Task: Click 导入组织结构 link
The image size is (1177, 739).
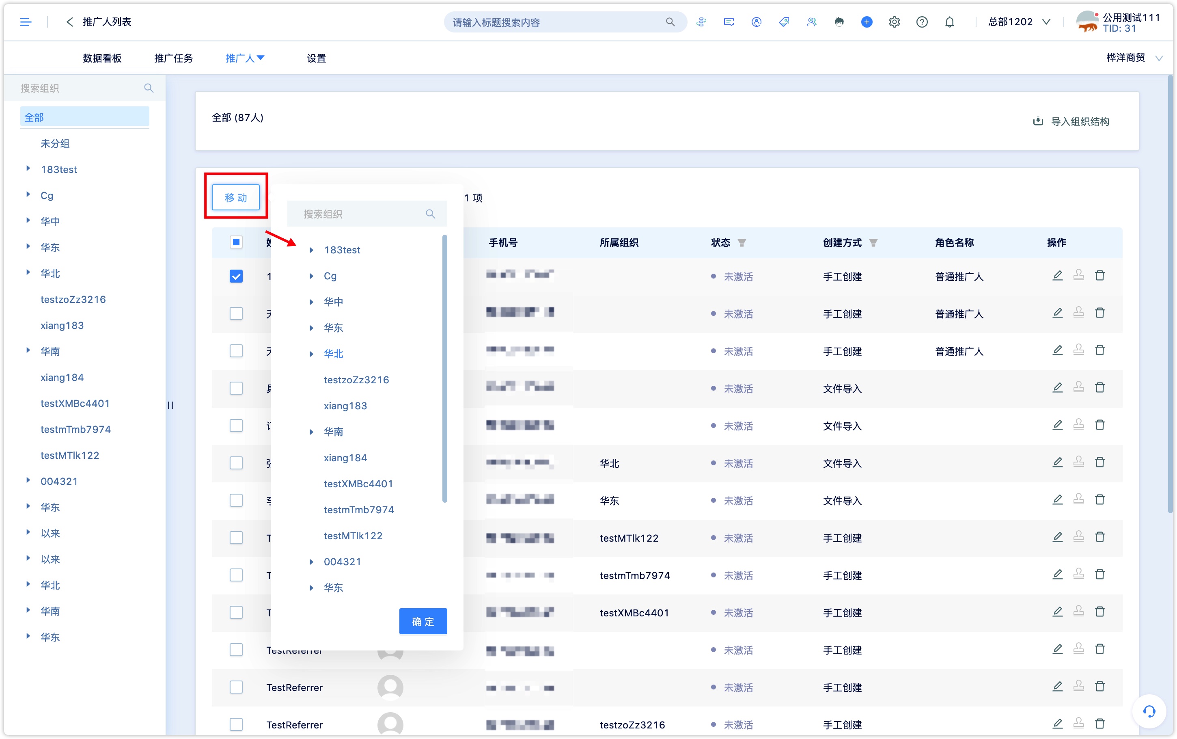Action: pos(1080,121)
